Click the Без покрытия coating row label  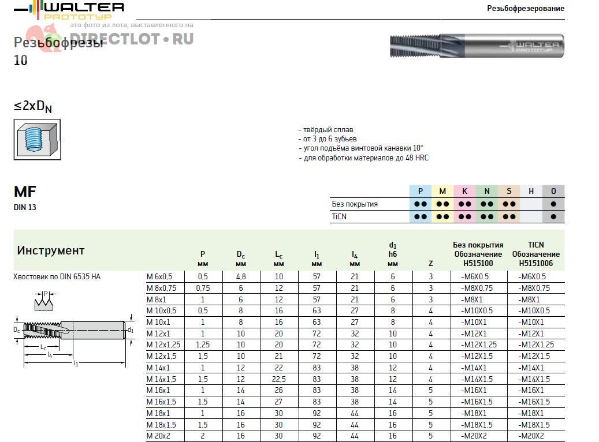pyautogui.click(x=355, y=204)
